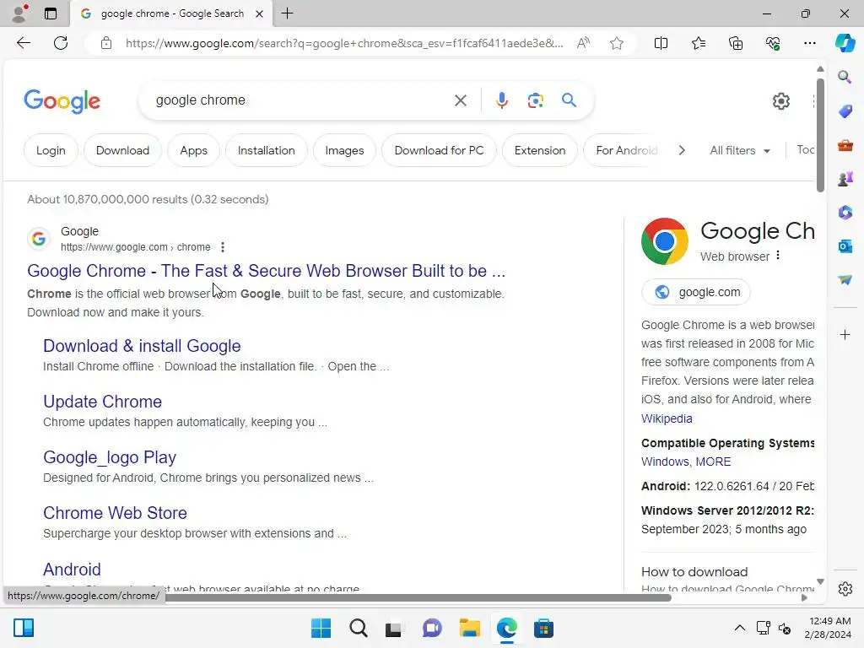
Task: Go back to previous page
Action: coord(23,43)
